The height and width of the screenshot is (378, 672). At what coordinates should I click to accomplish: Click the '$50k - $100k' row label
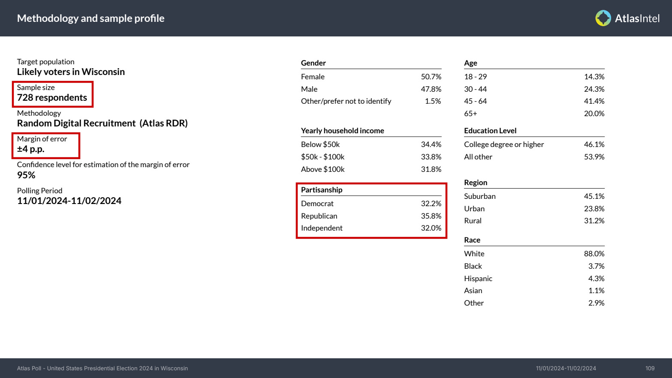[x=323, y=157]
